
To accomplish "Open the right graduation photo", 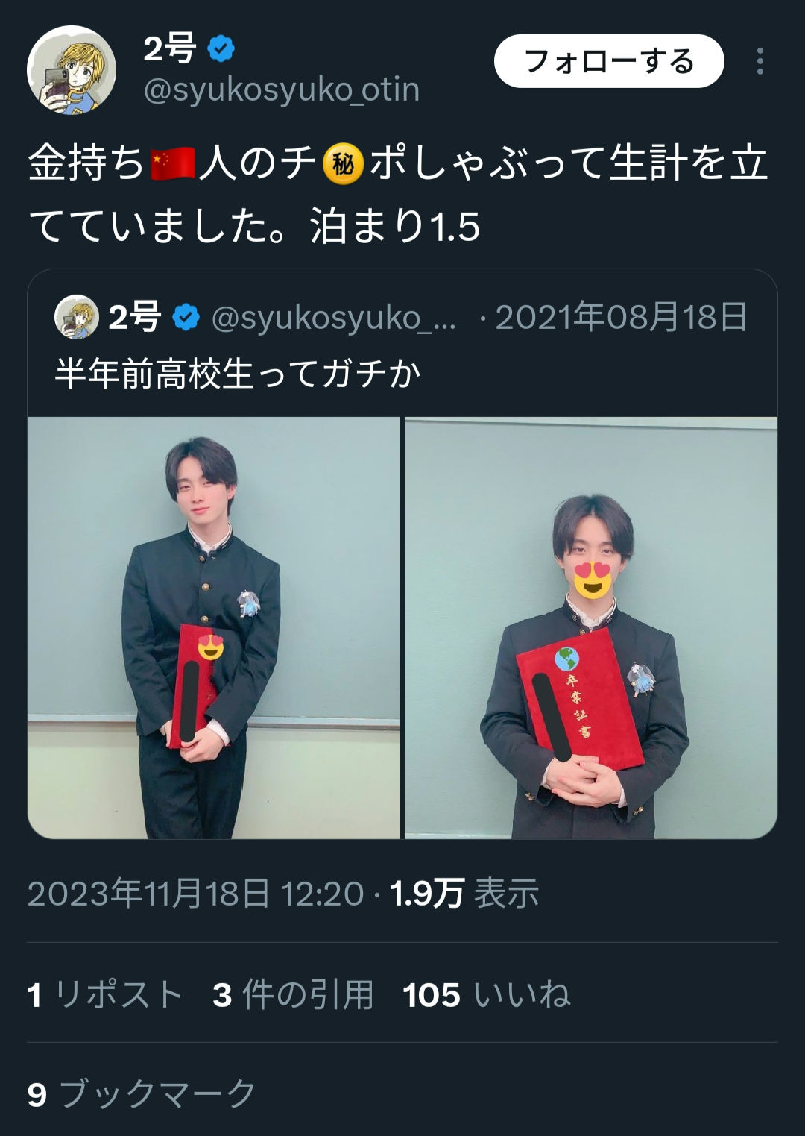I will tap(591, 628).
